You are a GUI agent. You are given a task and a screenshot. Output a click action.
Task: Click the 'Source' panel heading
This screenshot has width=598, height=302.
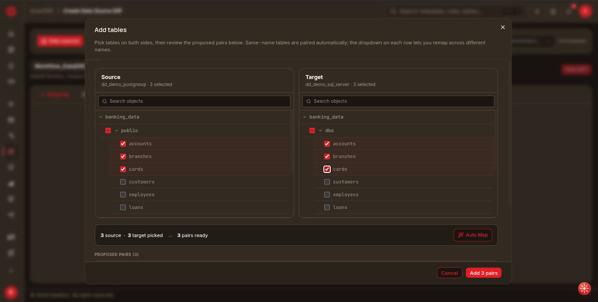pyautogui.click(x=111, y=77)
